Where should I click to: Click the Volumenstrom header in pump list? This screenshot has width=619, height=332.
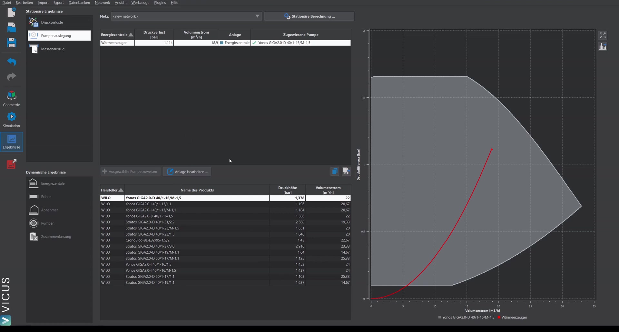tap(328, 190)
